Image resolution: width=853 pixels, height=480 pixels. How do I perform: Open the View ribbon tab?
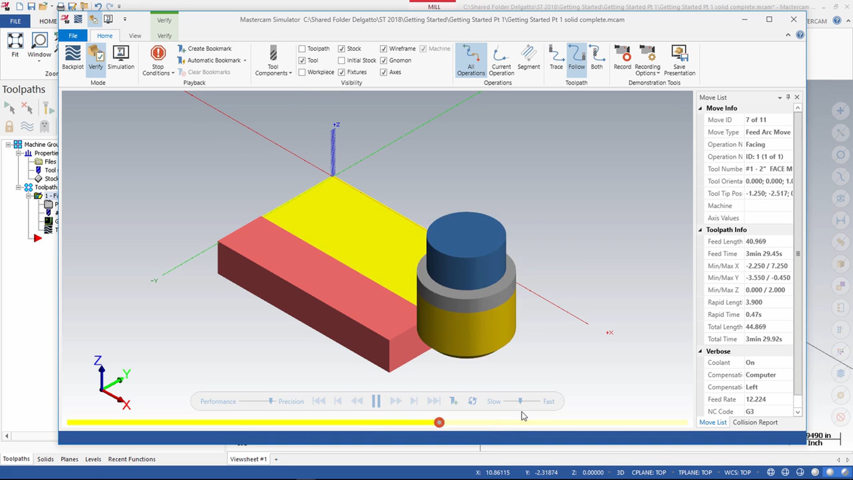(135, 35)
